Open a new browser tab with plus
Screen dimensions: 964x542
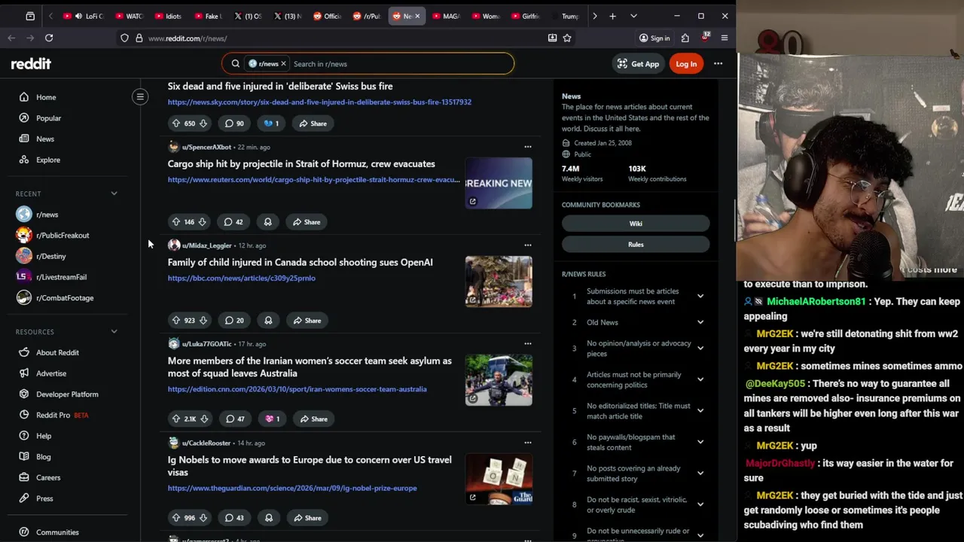click(x=612, y=16)
